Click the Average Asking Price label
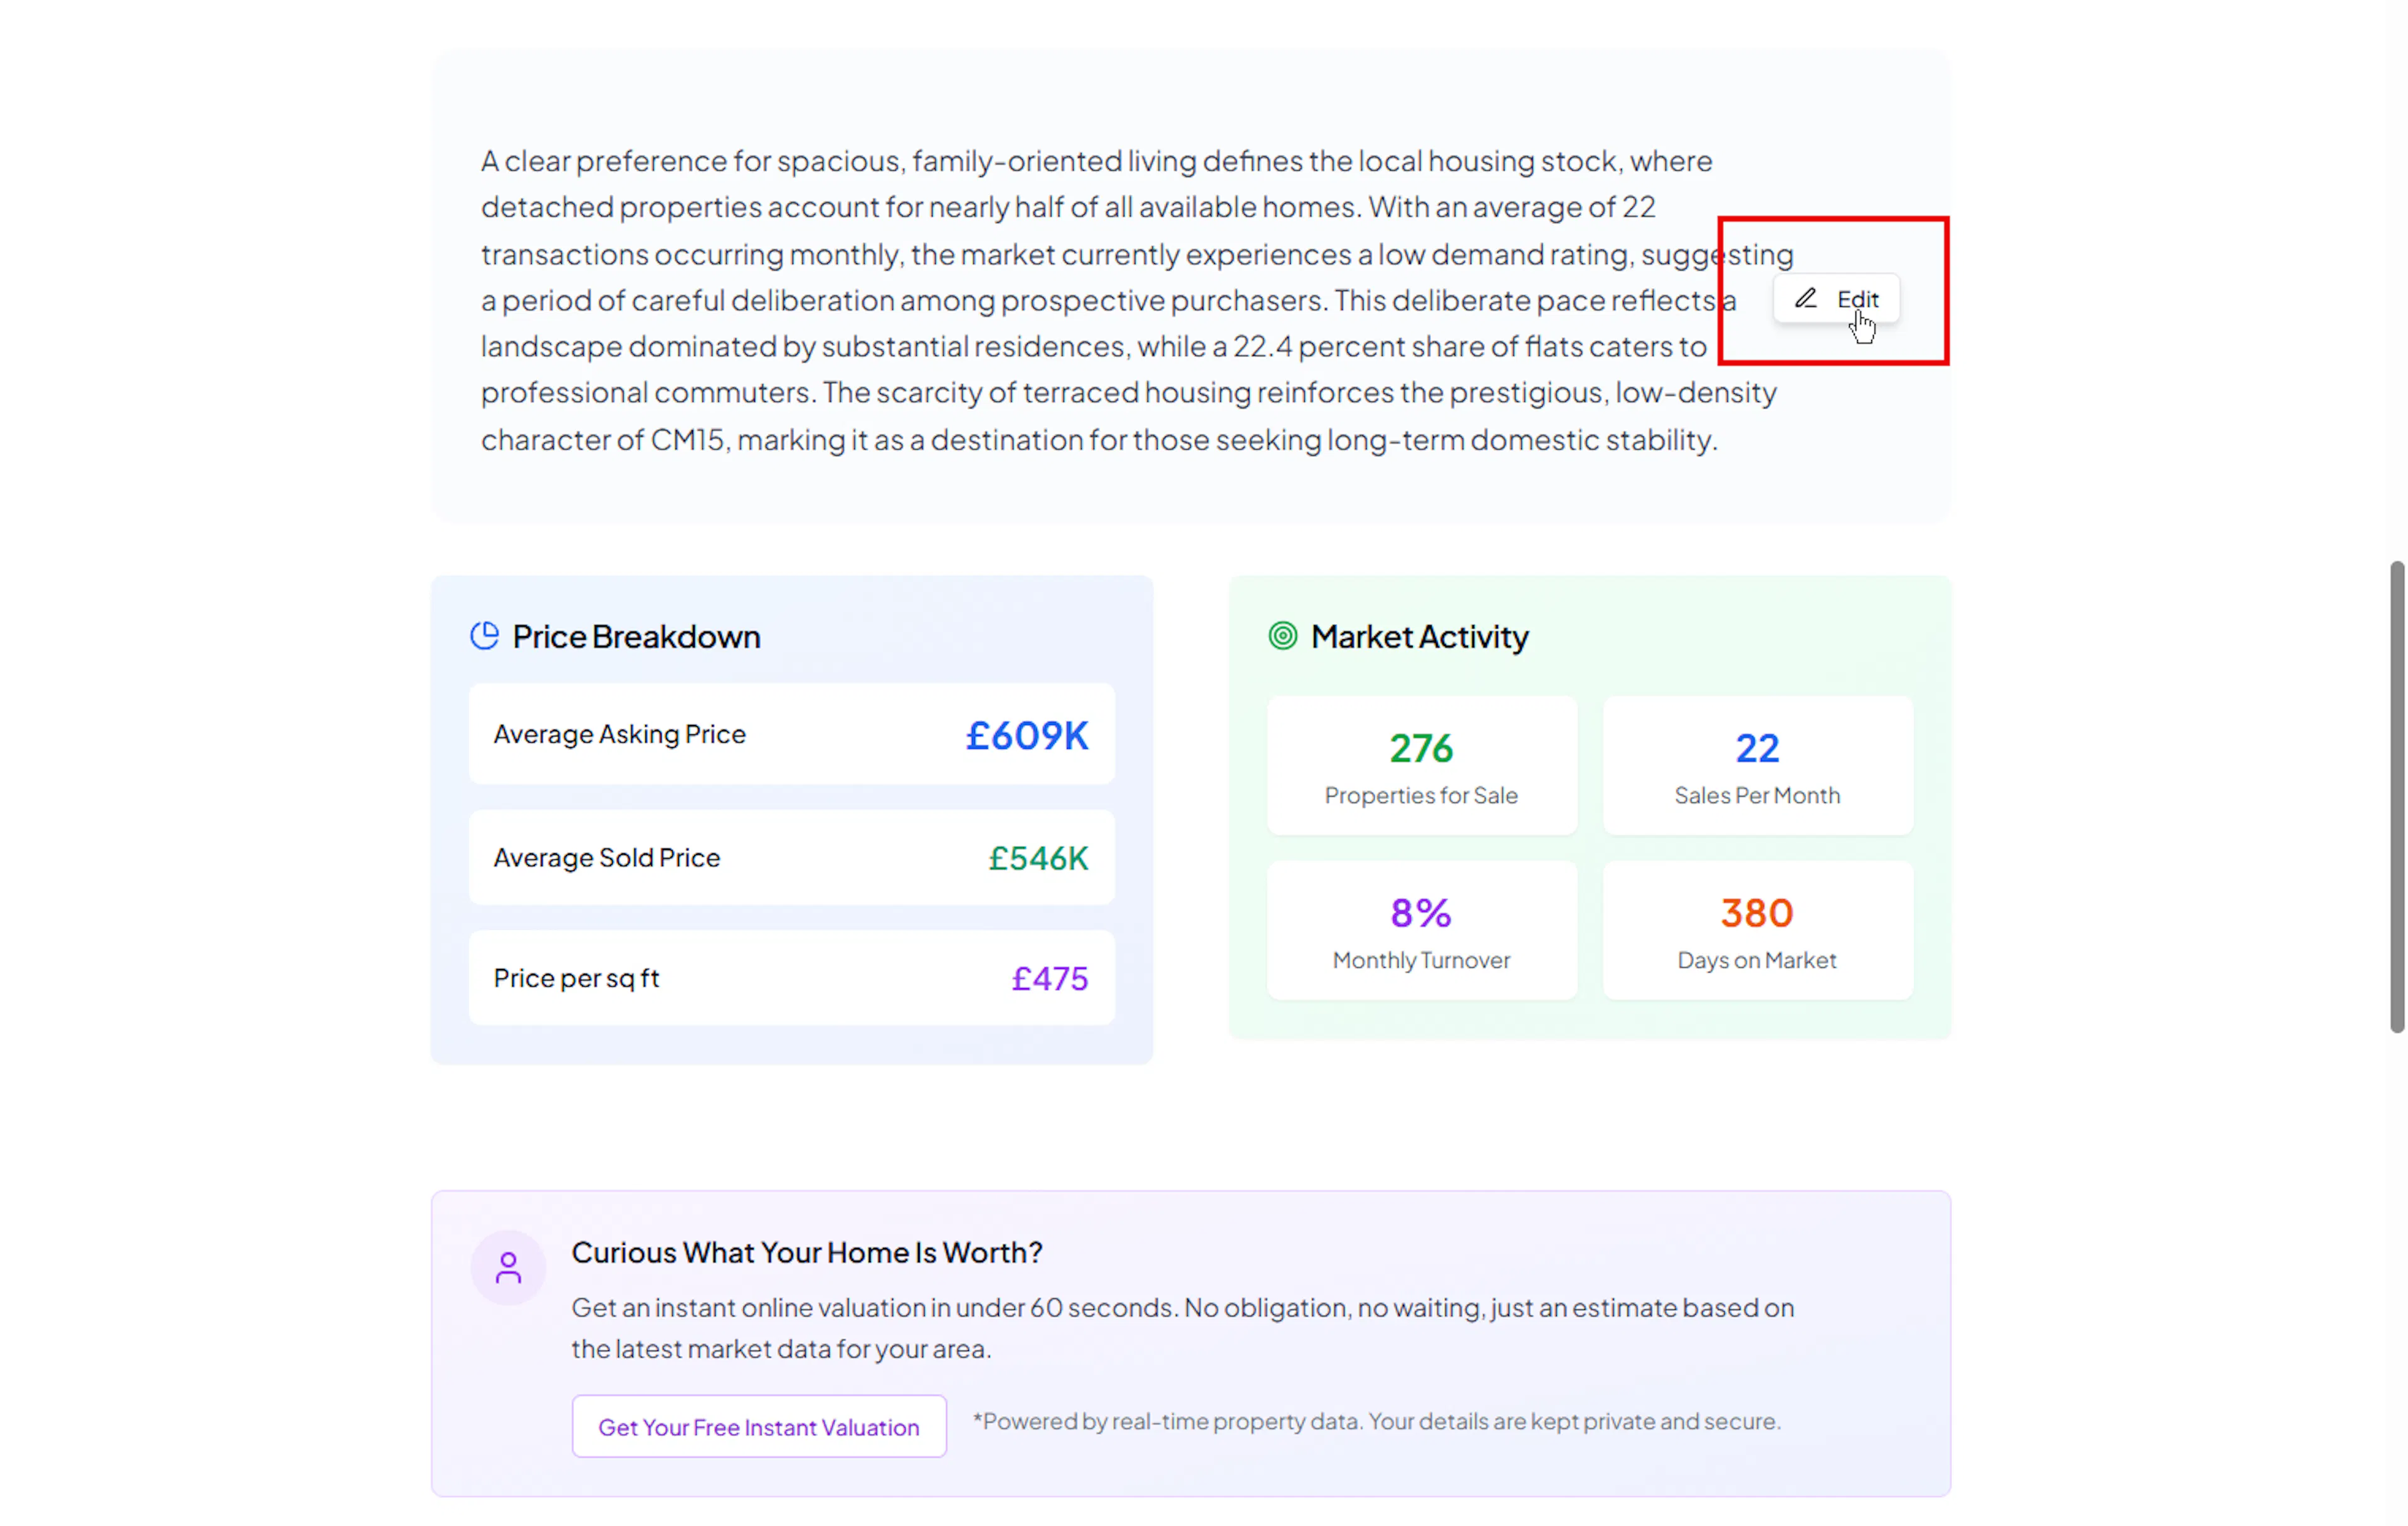Viewport: 2408px width, 1526px height. [619, 735]
